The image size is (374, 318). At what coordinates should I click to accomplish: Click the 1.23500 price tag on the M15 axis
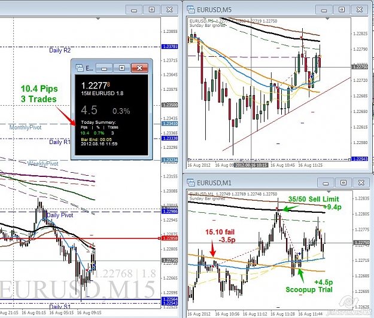(x=169, y=105)
